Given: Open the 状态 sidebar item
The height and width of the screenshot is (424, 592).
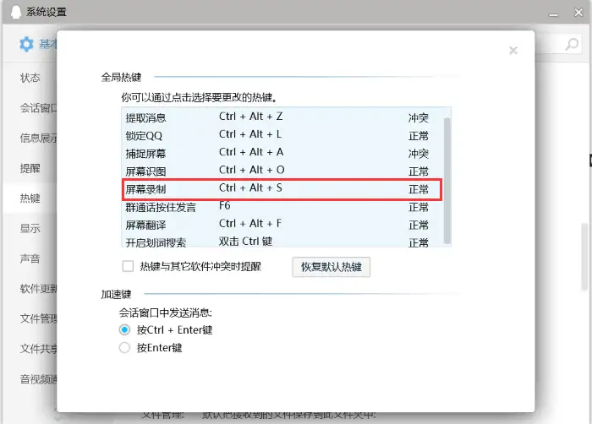Looking at the screenshot, I should click(30, 78).
